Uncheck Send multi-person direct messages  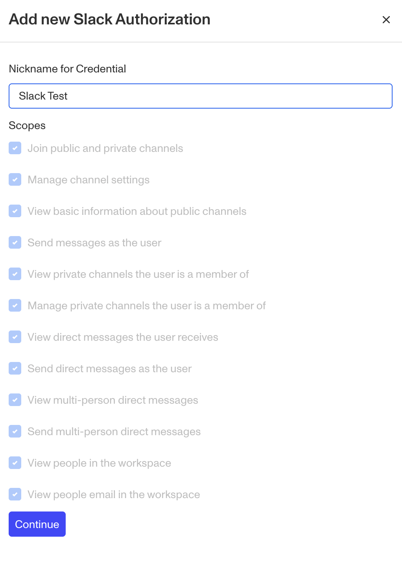pos(15,432)
